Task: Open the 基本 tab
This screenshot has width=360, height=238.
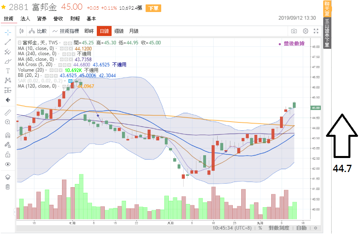Action: tap(91, 18)
